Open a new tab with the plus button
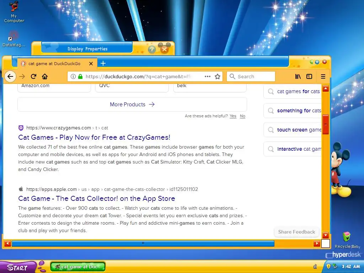The image size is (364, 273). tap(103, 63)
